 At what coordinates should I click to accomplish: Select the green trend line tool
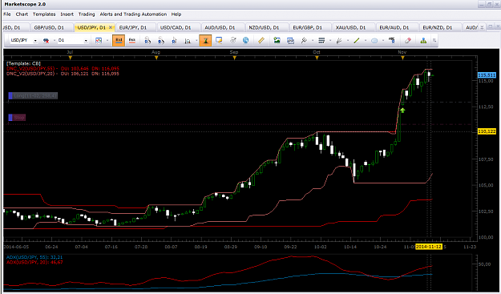[357, 41]
